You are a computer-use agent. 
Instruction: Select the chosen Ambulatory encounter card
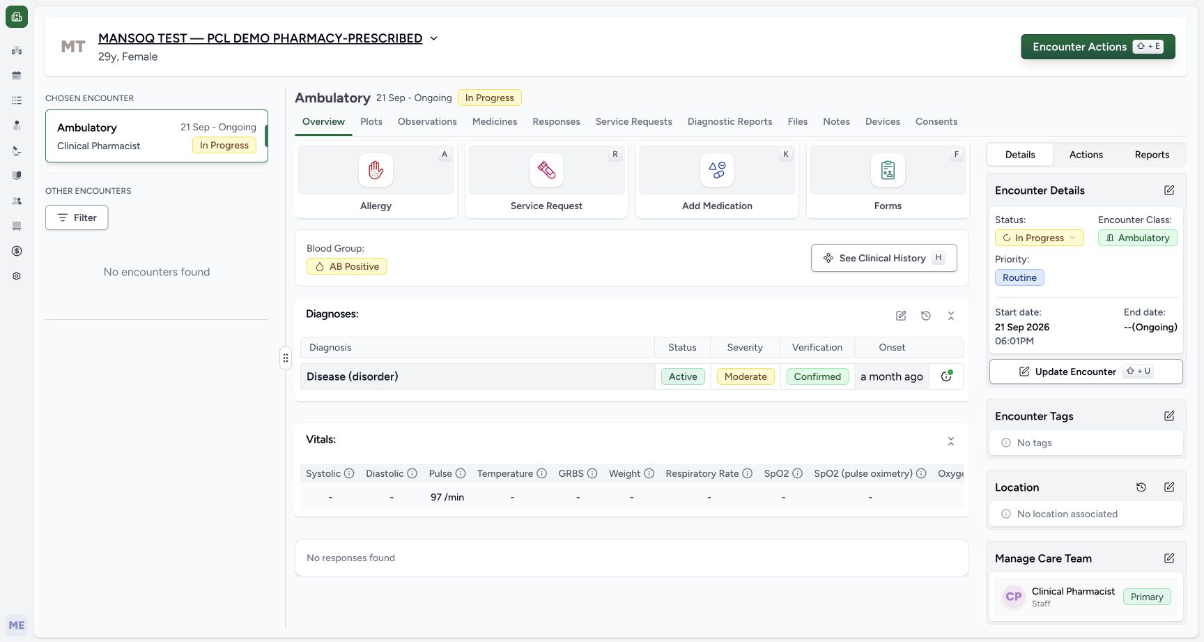[x=157, y=136]
